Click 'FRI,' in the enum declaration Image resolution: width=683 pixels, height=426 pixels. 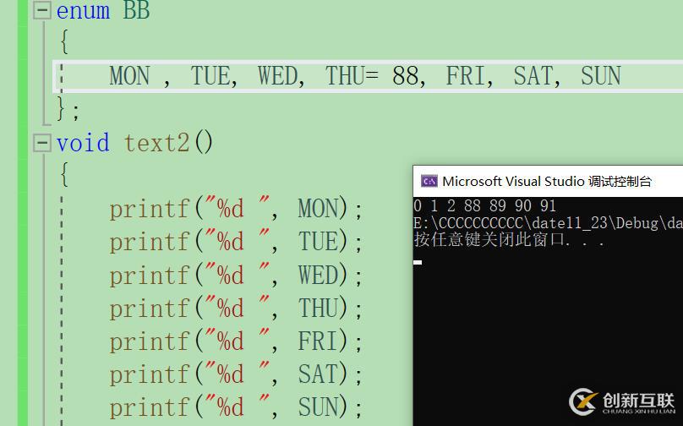(x=470, y=76)
